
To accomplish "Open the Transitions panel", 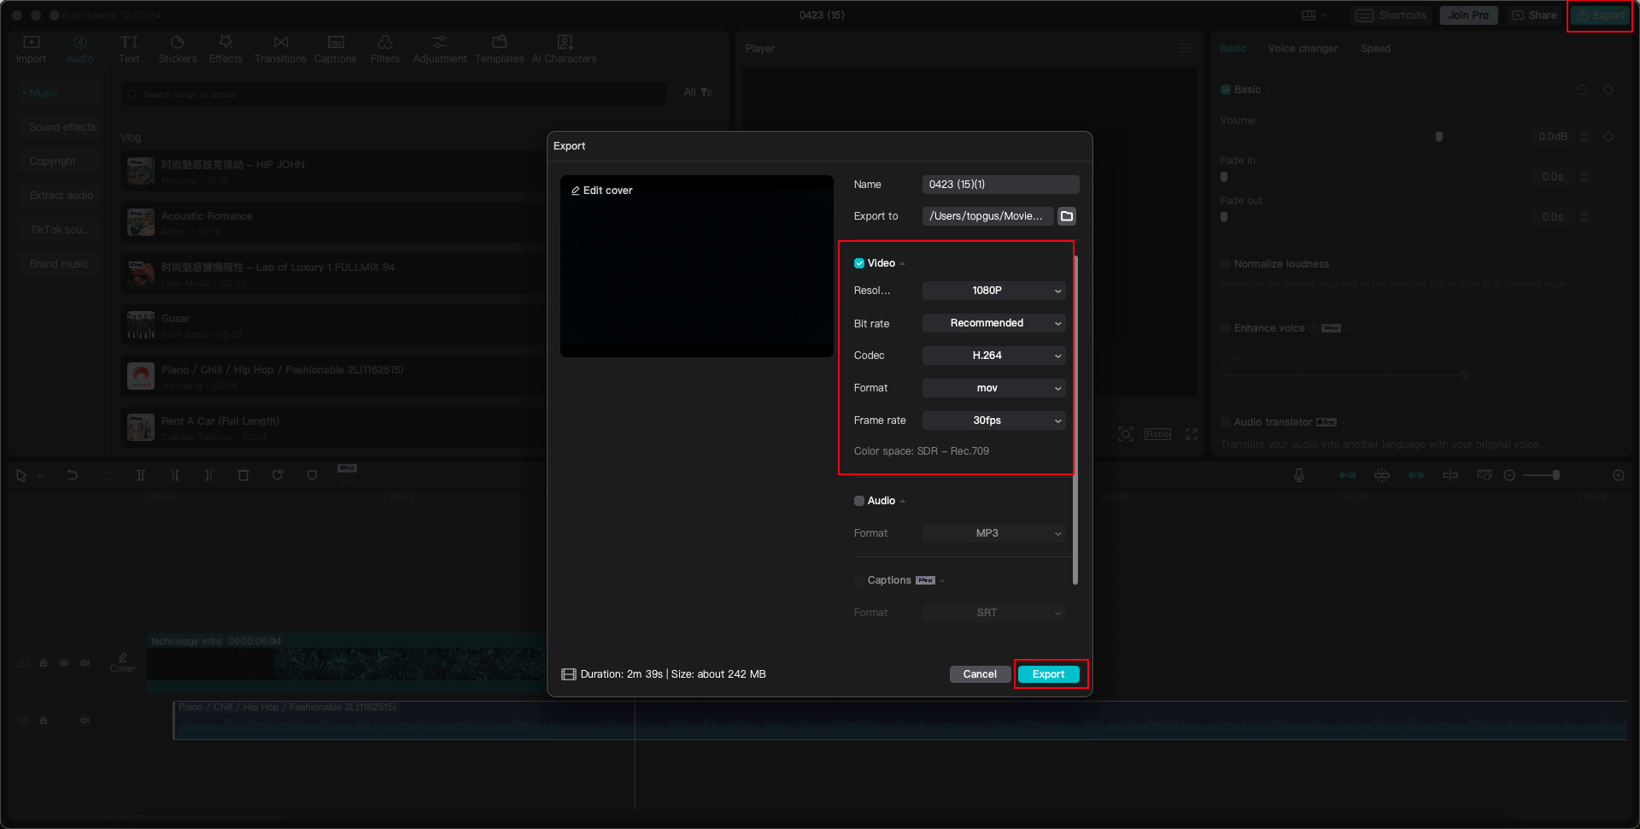I will (280, 48).
